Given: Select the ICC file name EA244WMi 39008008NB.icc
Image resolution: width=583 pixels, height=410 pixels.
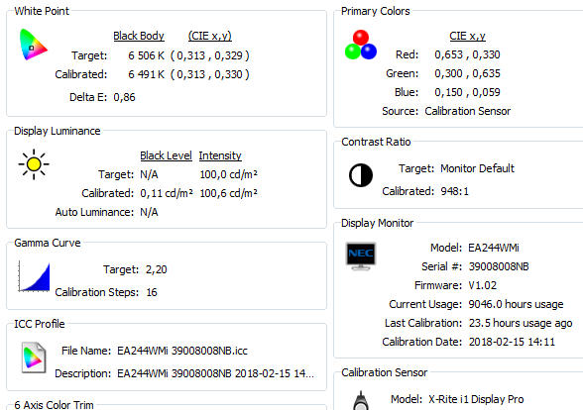Looking at the screenshot, I should coord(182,351).
